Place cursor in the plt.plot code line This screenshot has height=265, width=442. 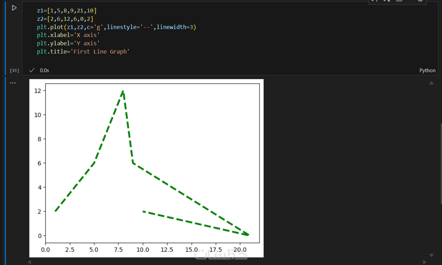[x=117, y=27]
